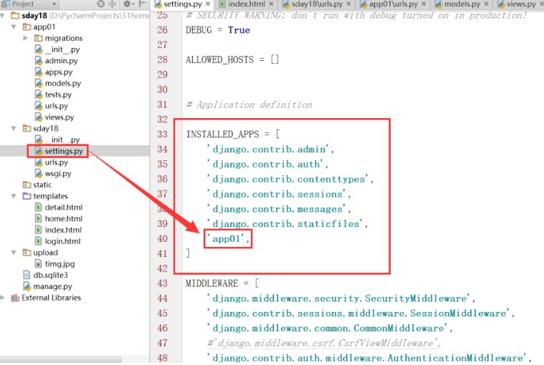Click the commented CsrfViewMiddleware line
544x365 pixels.
point(324,344)
